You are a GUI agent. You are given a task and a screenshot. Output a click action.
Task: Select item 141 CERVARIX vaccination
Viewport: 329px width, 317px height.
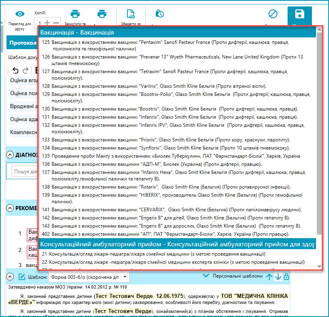tap(177, 210)
